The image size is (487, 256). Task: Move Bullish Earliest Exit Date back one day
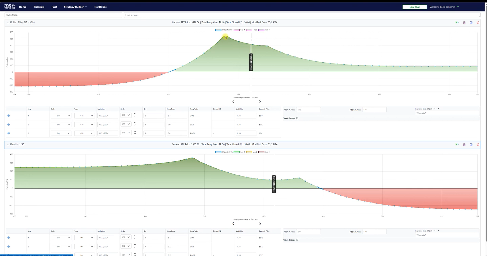click(435, 109)
